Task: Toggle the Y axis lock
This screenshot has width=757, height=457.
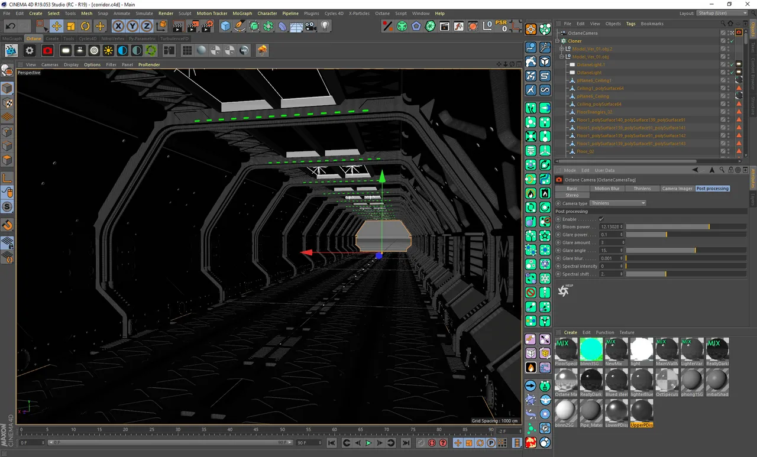Action: pyautogui.click(x=132, y=26)
